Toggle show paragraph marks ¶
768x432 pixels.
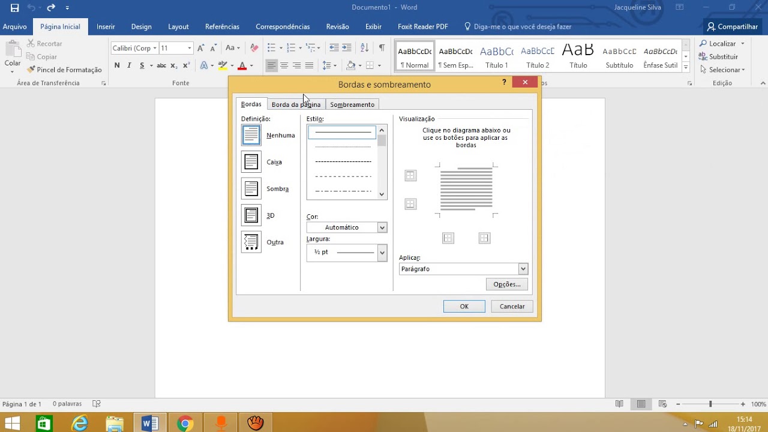tap(382, 48)
